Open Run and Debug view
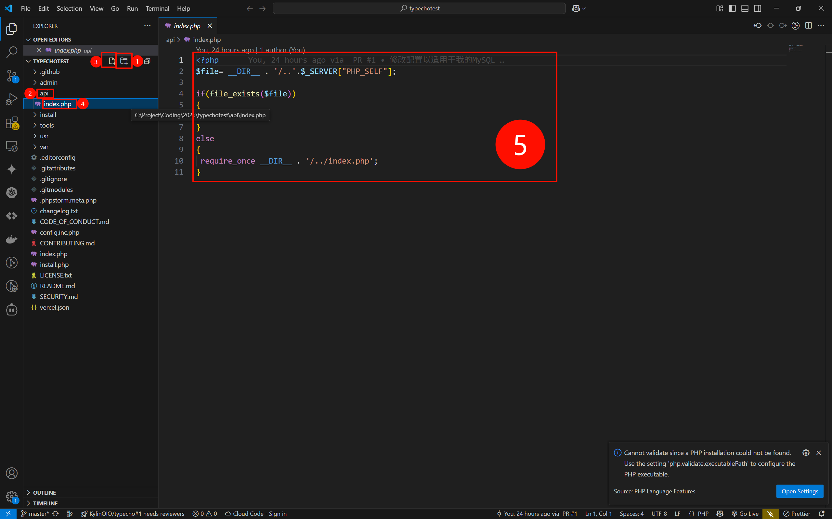The image size is (832, 519). (12, 99)
